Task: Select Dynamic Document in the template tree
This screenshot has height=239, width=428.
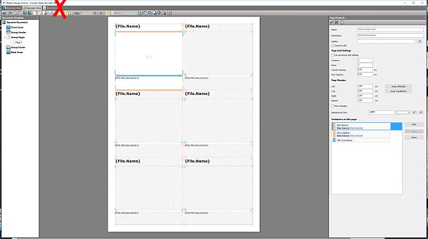Action: click(17, 23)
